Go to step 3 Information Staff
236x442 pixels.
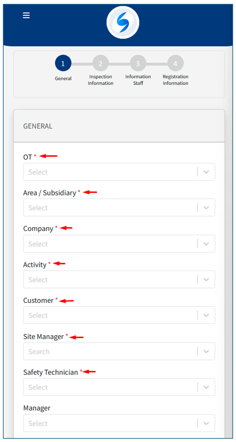click(x=138, y=64)
